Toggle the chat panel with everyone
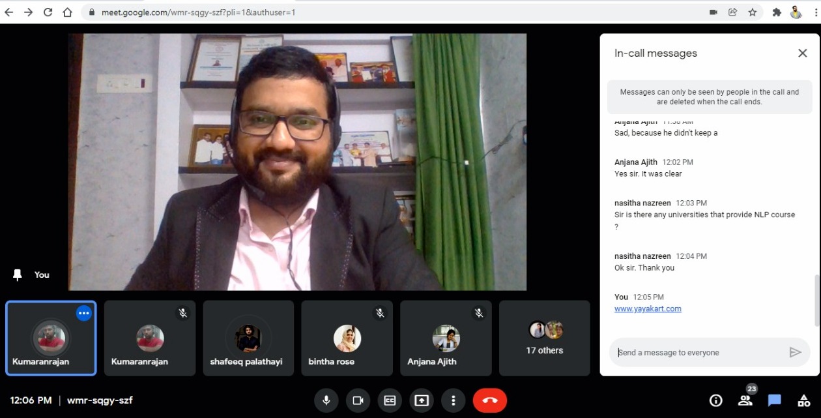821x418 pixels. pyautogui.click(x=775, y=400)
